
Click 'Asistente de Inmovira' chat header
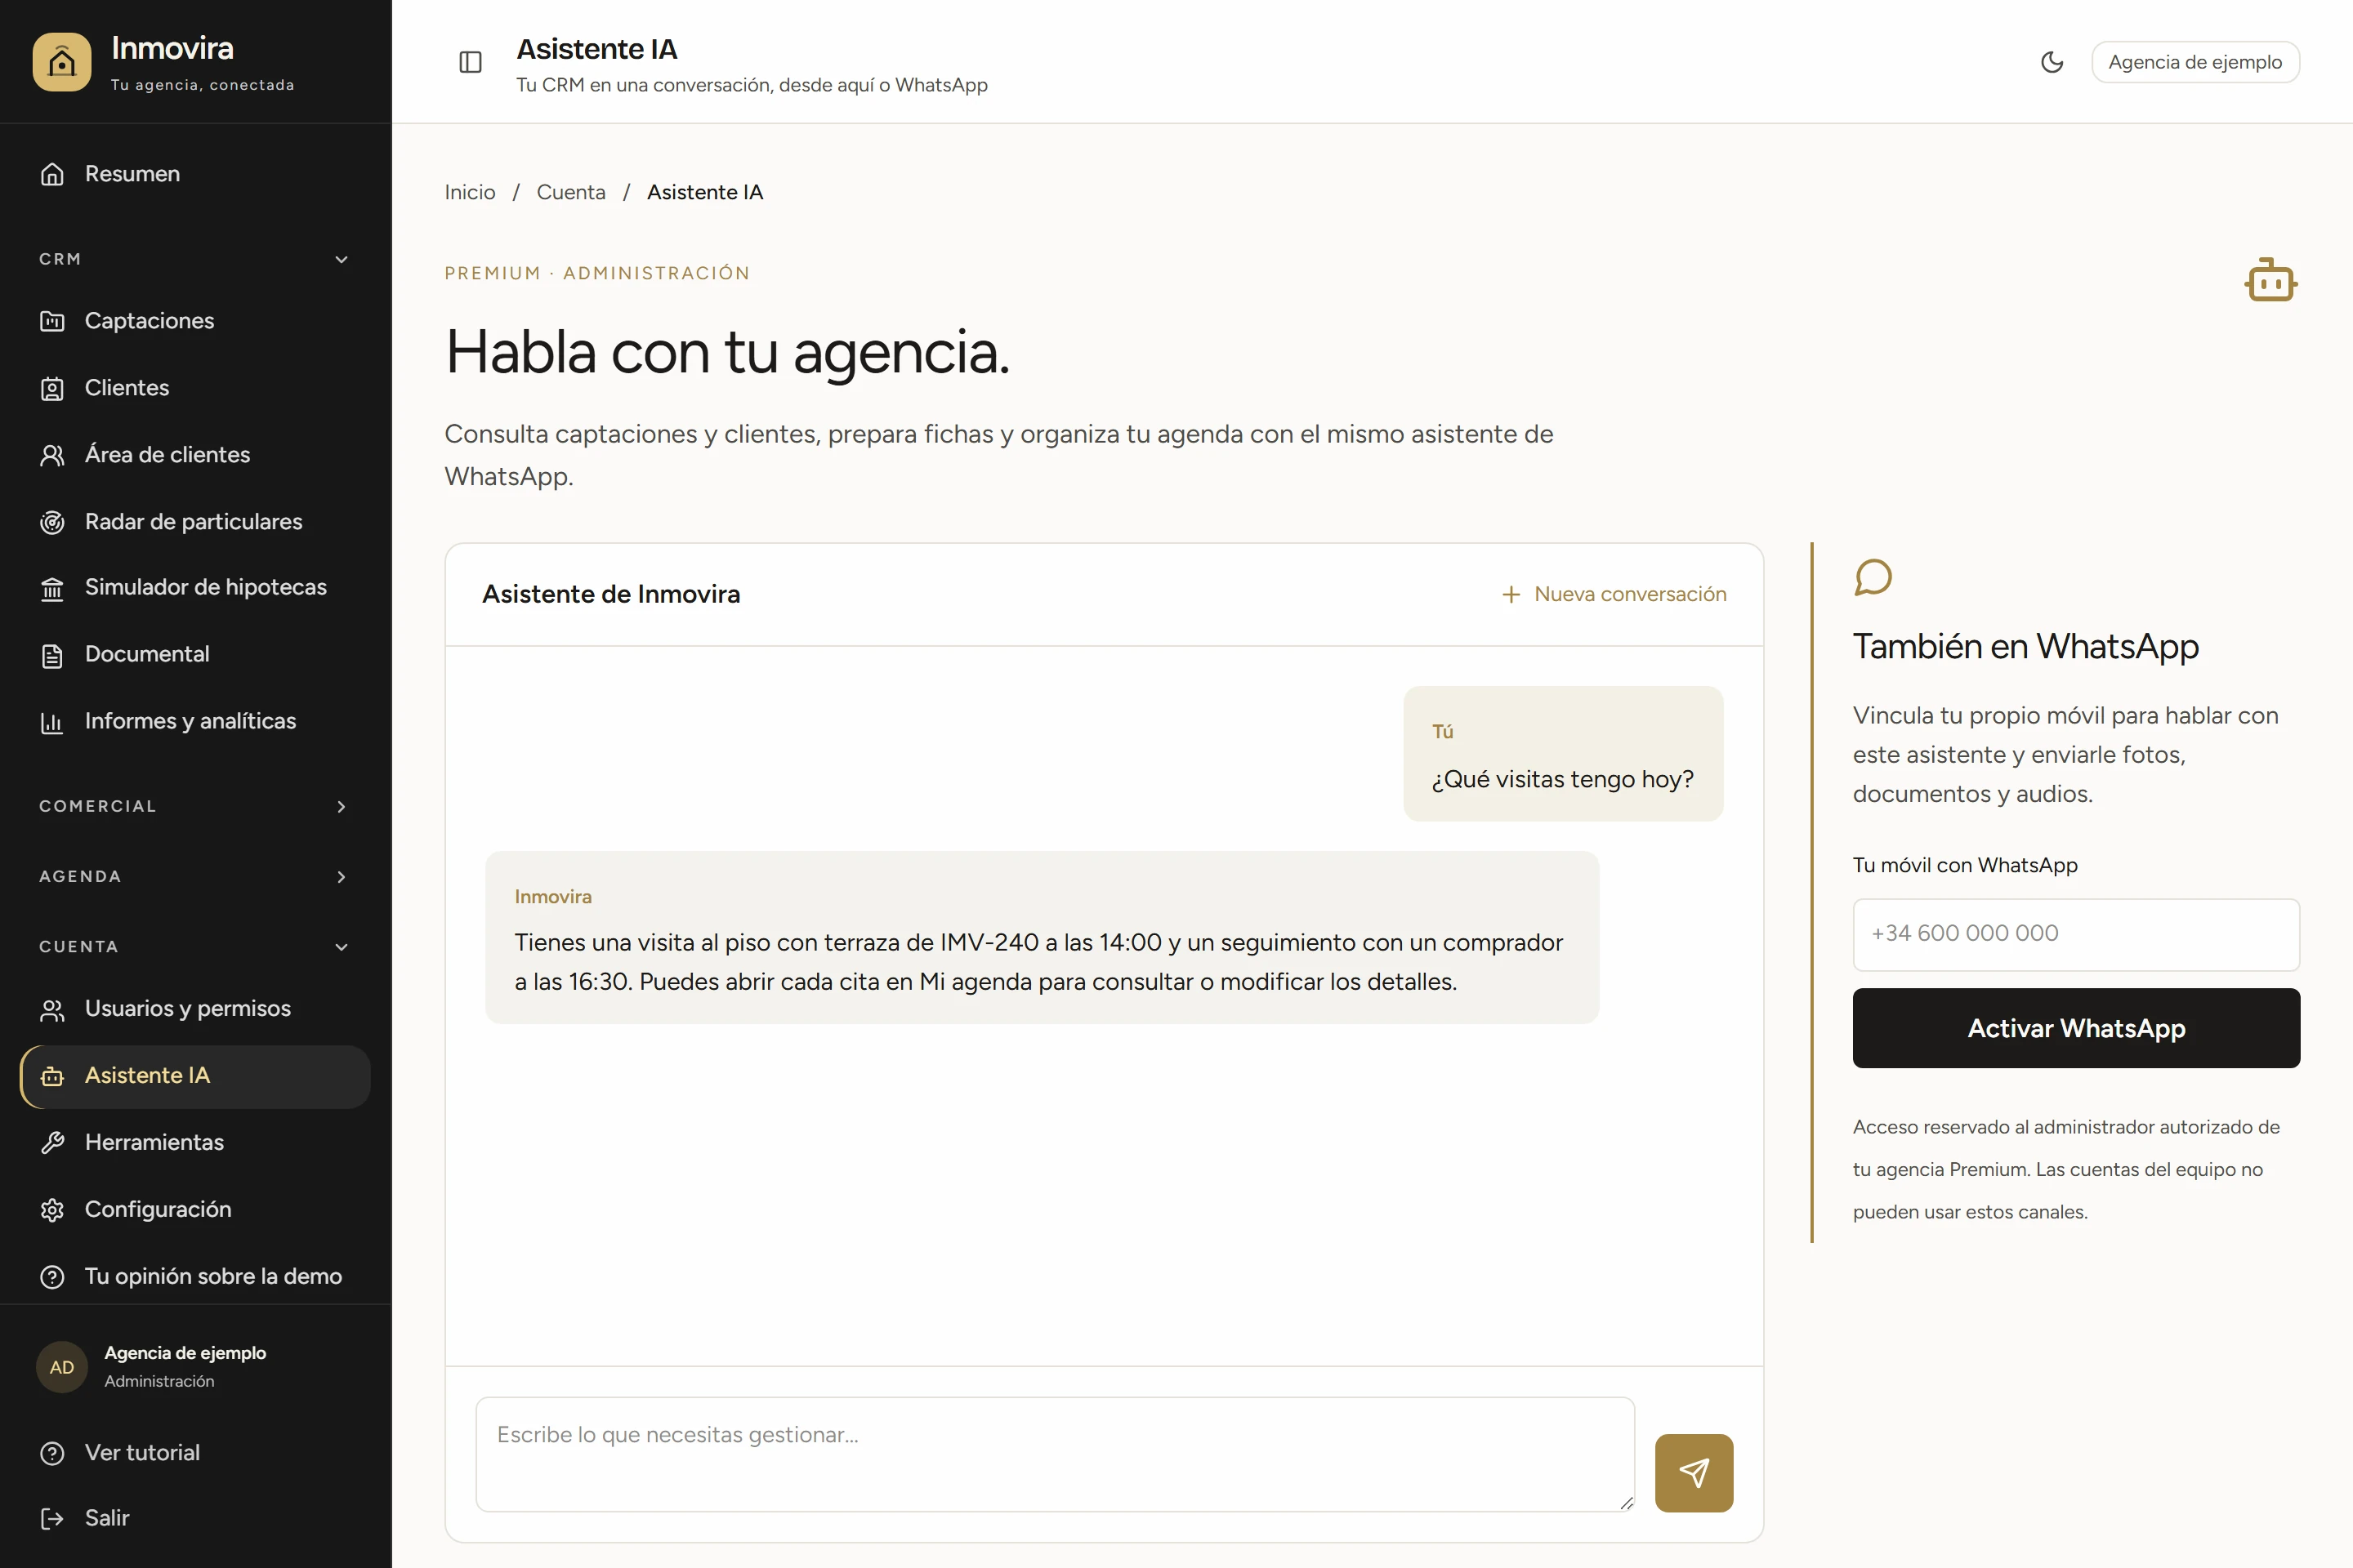pyautogui.click(x=610, y=594)
